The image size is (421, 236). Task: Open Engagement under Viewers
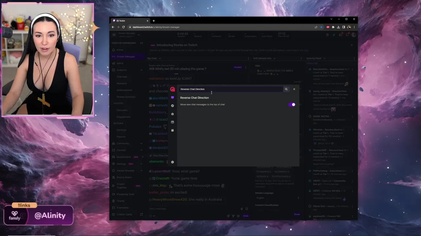pos(123,117)
